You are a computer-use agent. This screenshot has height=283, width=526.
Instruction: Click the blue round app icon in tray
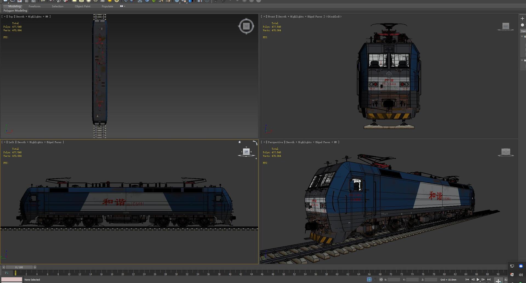(521, 266)
